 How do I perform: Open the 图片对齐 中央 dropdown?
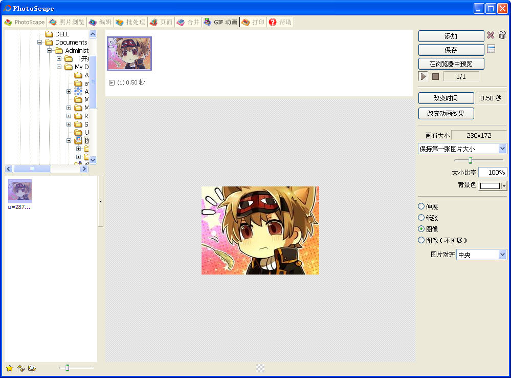tap(502, 255)
